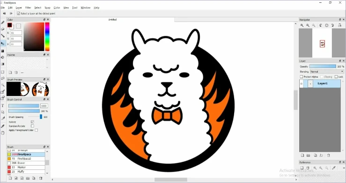Image resolution: width=346 pixels, height=183 pixels.
Task: Select the Fill shape tool
Action: tap(3, 51)
